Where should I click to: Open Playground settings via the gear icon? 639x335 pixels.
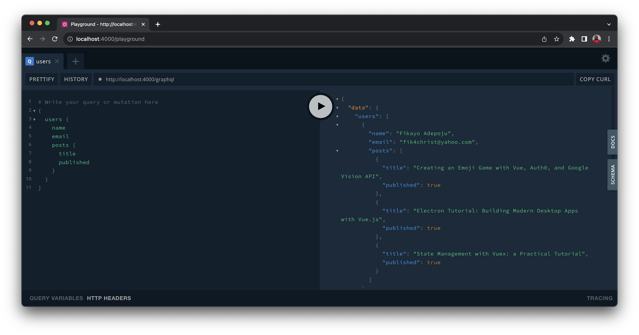pyautogui.click(x=605, y=59)
